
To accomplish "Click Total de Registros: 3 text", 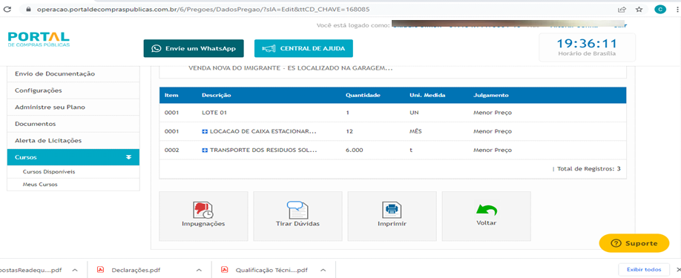I will (589, 169).
